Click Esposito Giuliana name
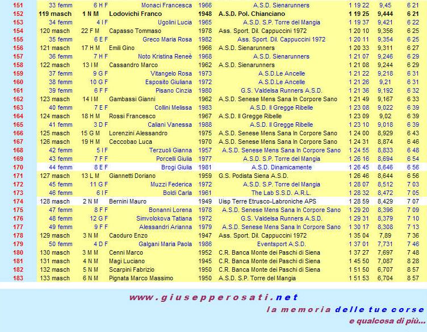Viewport: 427px width, 332px height. click(x=169, y=82)
